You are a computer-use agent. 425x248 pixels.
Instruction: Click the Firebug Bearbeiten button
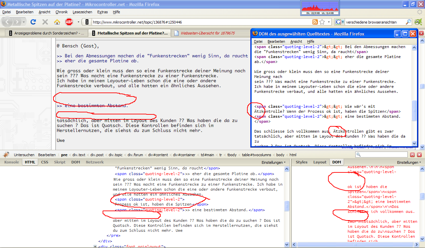pos(46,155)
